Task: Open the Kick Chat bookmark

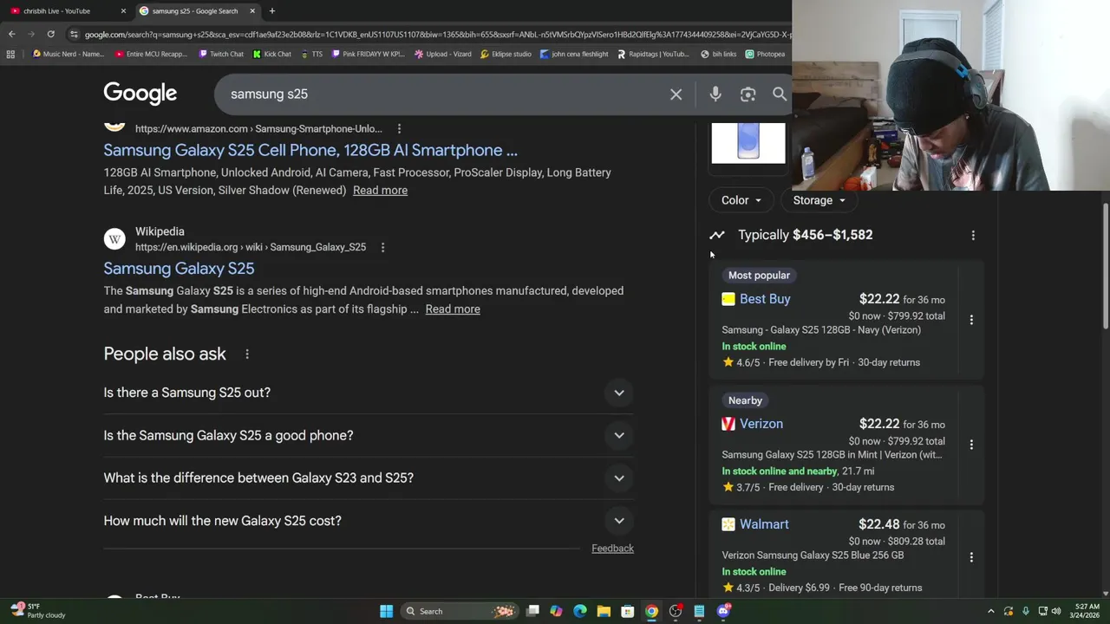Action: coord(271,54)
